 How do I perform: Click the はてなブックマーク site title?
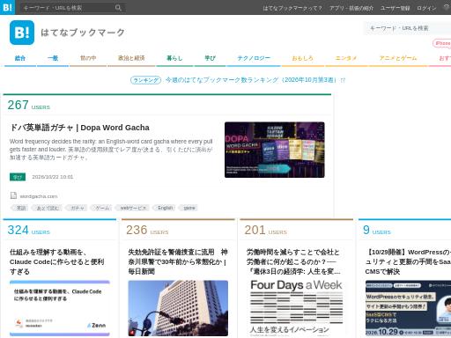(83, 33)
